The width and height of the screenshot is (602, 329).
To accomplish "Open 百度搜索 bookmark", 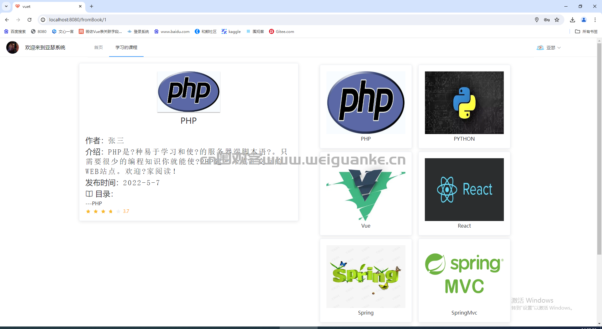I will click(x=15, y=31).
